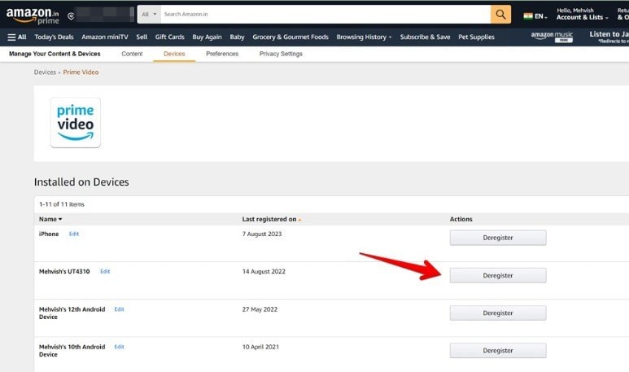
Task: Click the Prime Video app logo
Action: pyautogui.click(x=76, y=122)
